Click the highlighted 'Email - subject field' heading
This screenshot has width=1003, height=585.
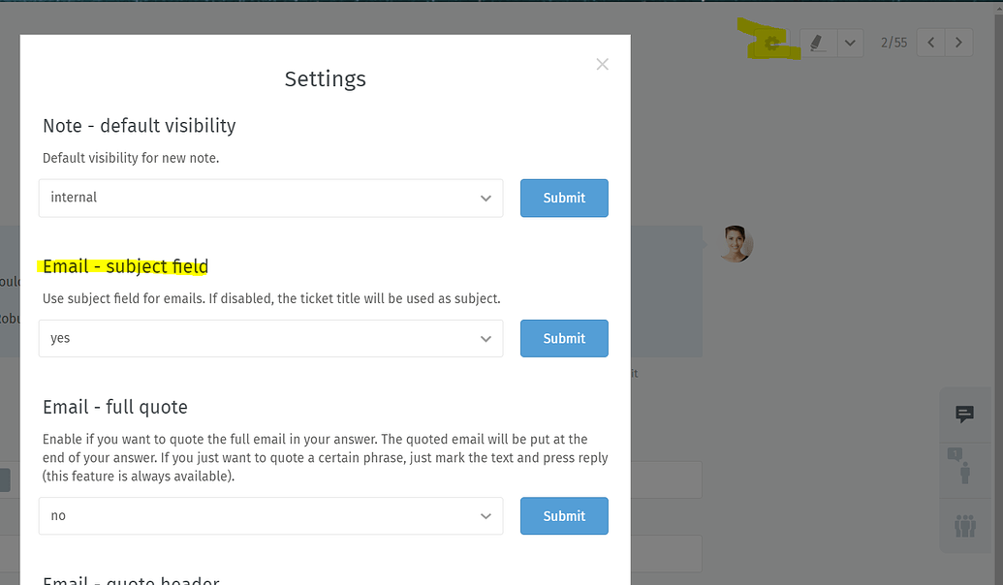point(126,266)
